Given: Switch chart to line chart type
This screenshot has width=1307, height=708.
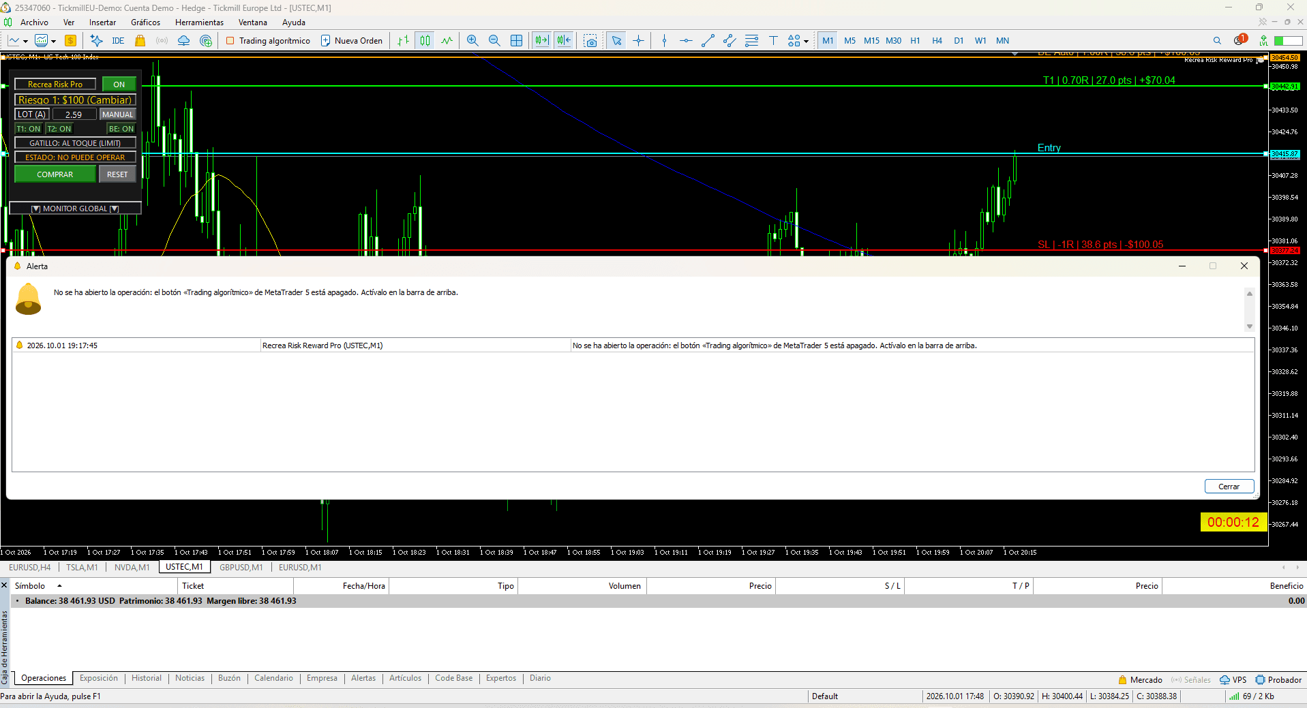Looking at the screenshot, I should pos(447,41).
